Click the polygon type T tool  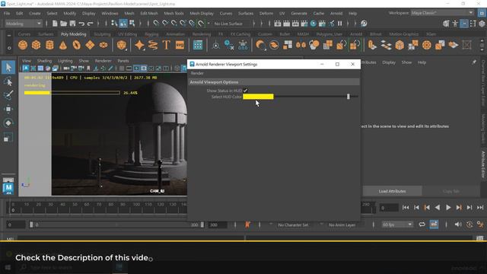pos(166,45)
